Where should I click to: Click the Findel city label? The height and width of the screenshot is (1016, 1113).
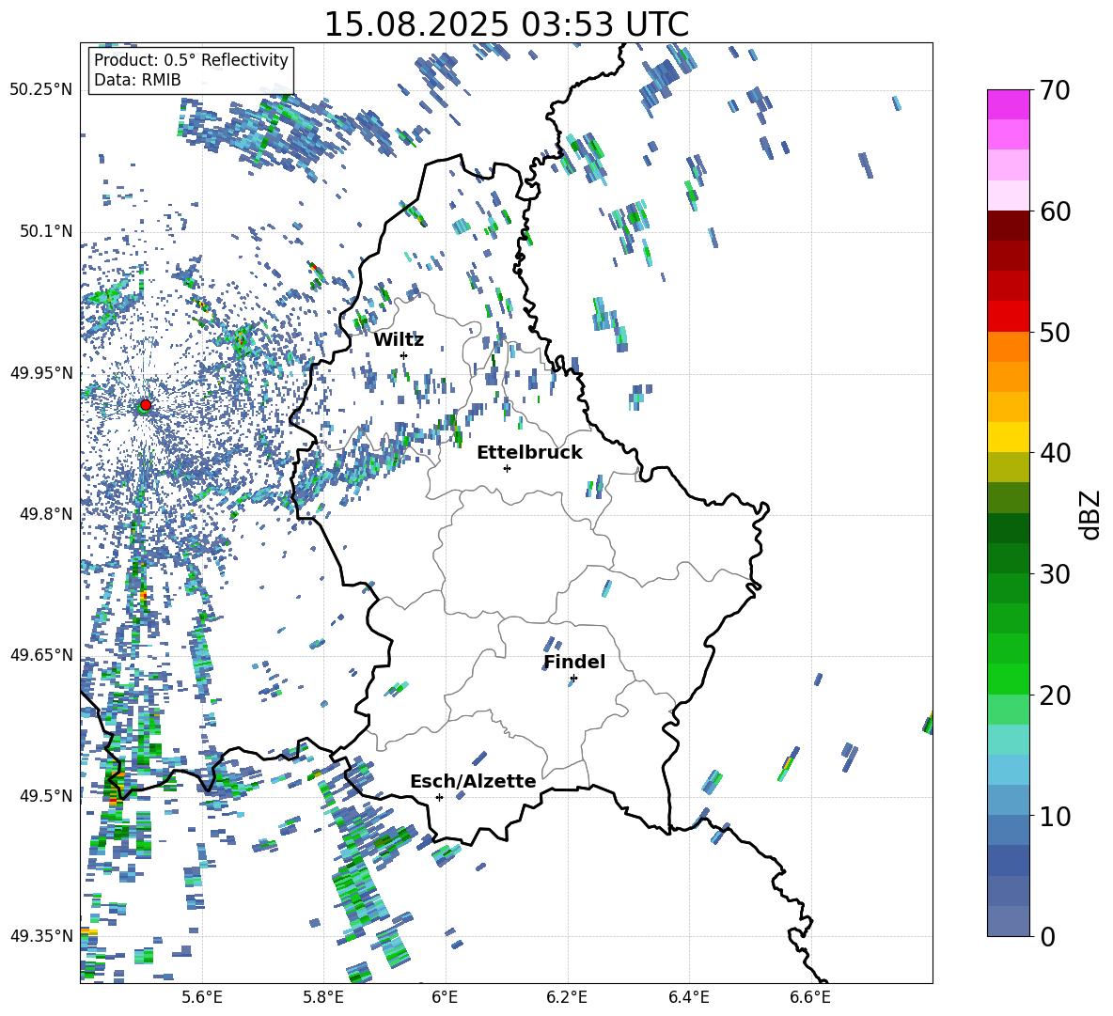click(x=574, y=662)
